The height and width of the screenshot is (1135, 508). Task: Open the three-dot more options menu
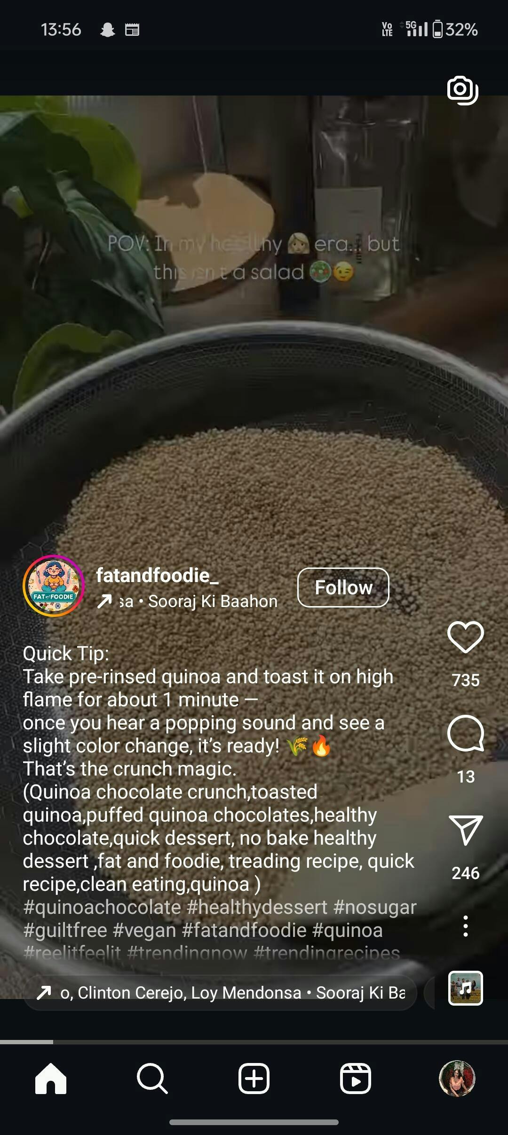tap(466, 926)
